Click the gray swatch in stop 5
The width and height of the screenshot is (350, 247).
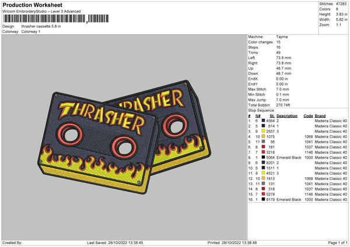coord(264,141)
